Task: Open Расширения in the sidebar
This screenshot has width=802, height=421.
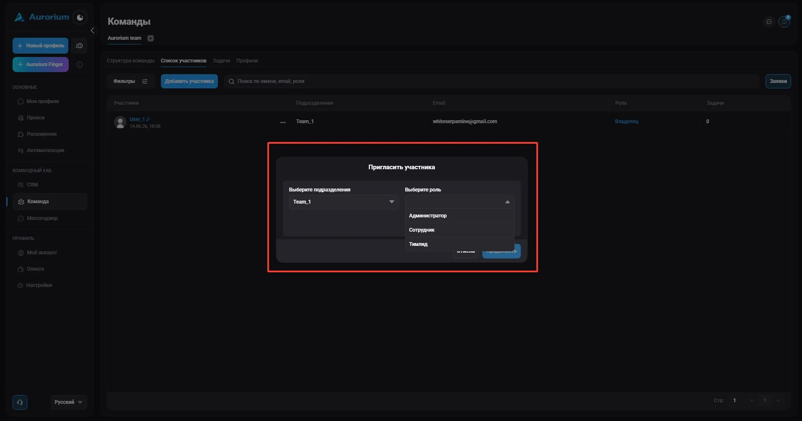Action: [x=41, y=134]
